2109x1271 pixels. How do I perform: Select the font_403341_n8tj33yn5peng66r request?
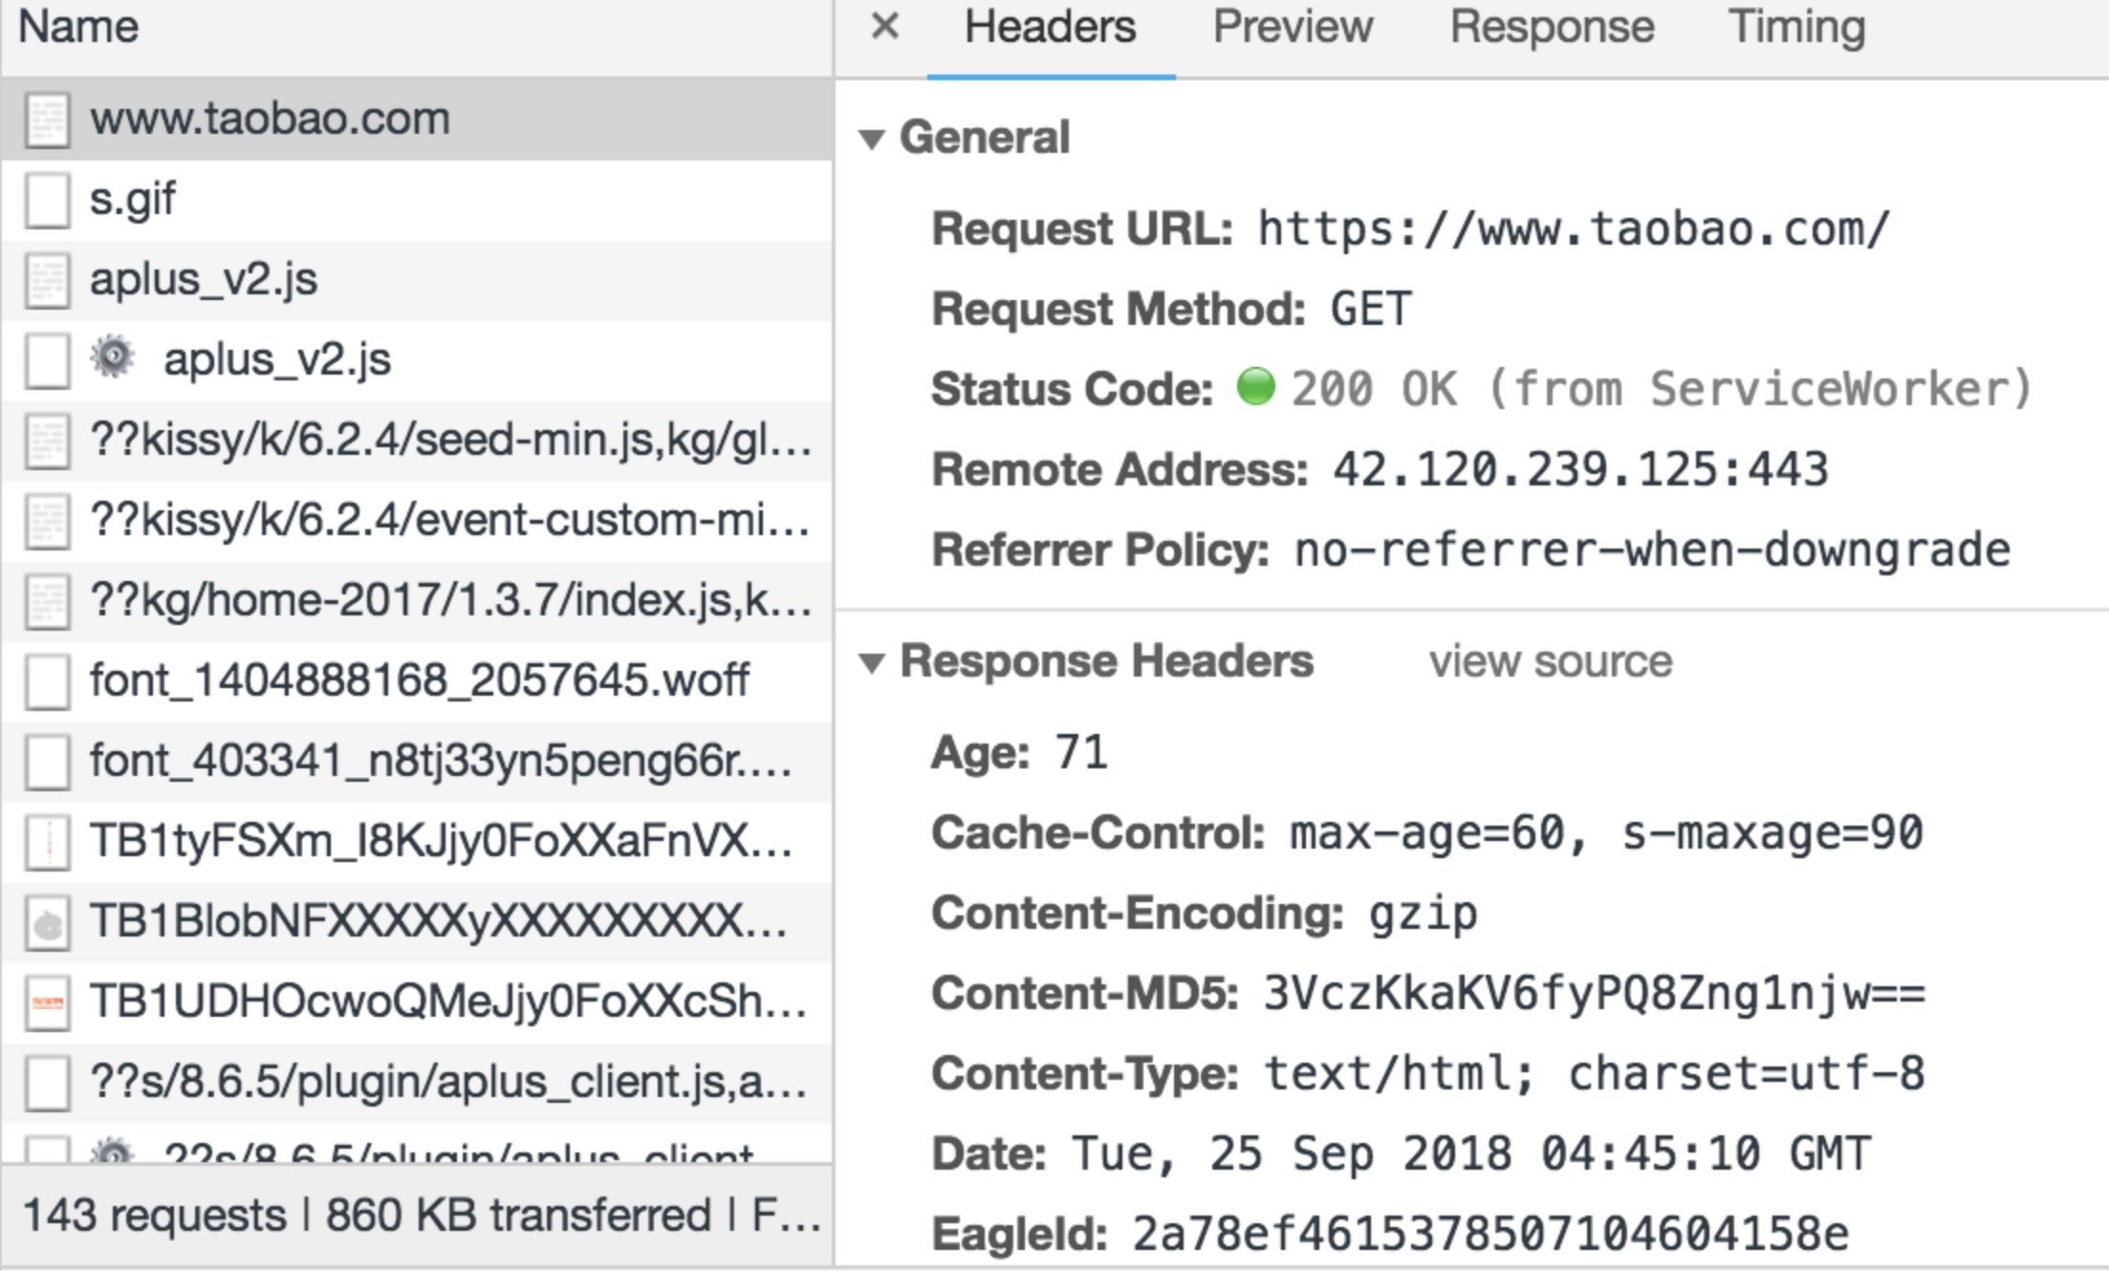(440, 762)
